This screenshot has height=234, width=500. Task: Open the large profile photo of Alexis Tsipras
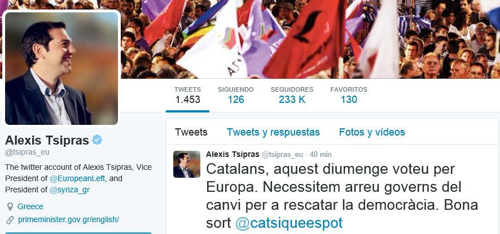tap(62, 69)
